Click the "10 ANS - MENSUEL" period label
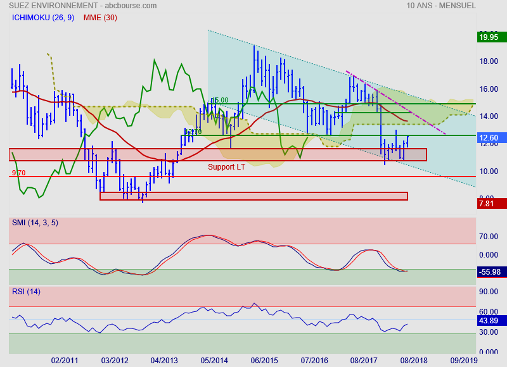Screen dimensions: 507x367 point(441,6)
